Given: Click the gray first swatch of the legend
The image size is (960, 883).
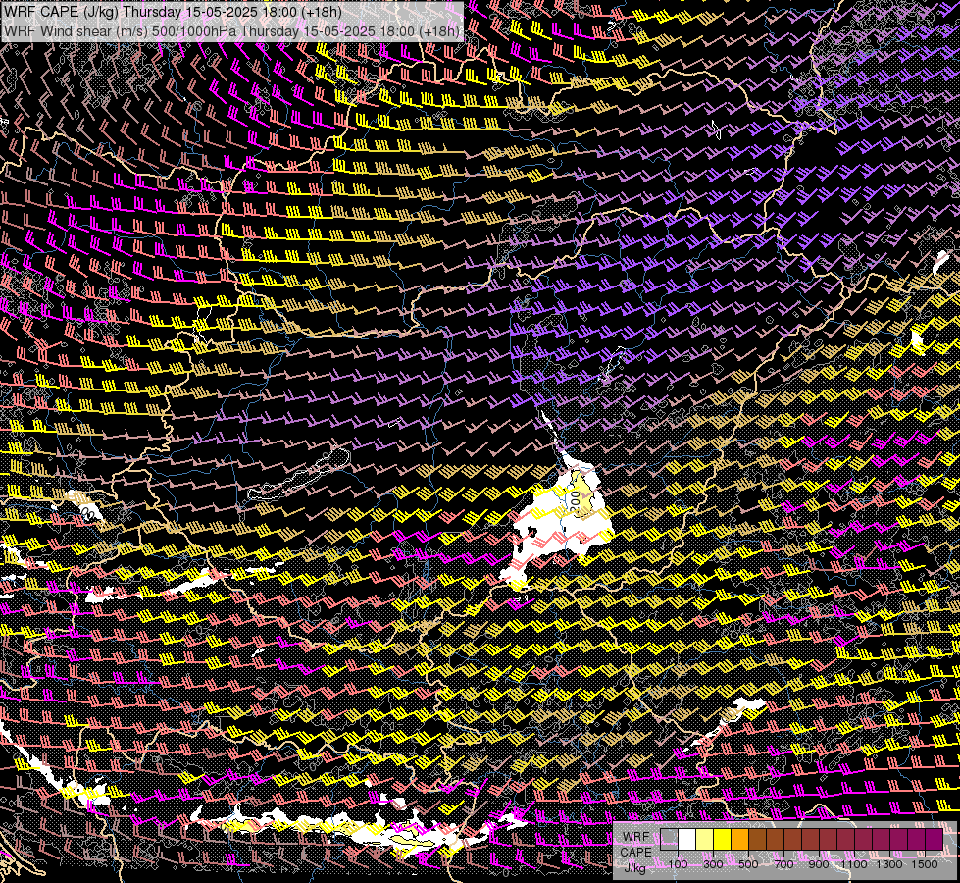Looking at the screenshot, I should [669, 839].
